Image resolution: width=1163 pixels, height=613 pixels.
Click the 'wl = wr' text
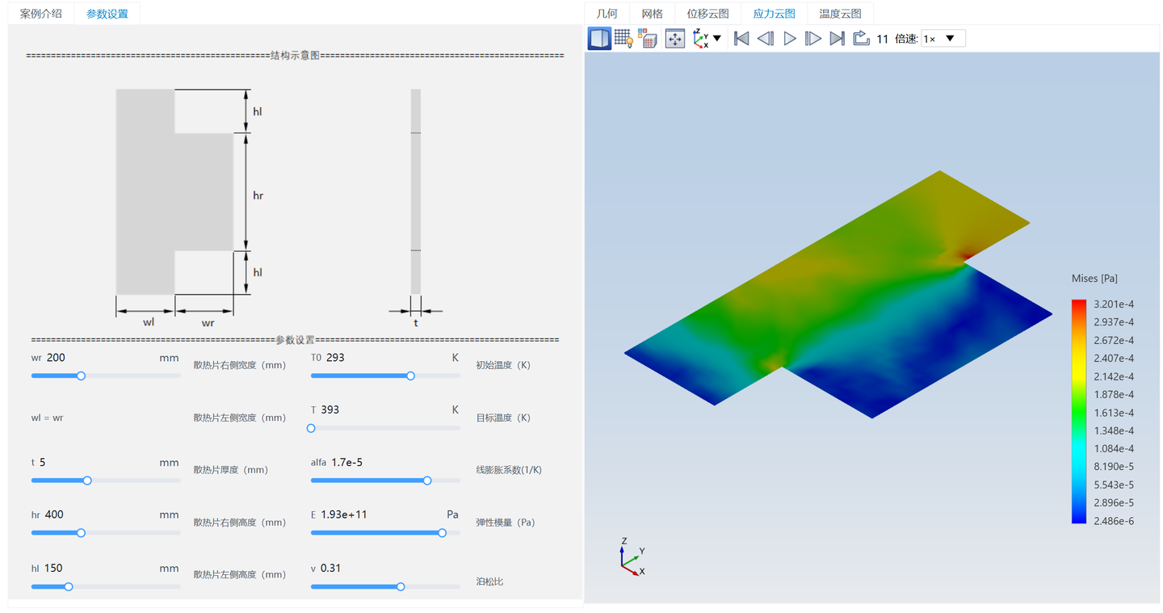pos(48,418)
